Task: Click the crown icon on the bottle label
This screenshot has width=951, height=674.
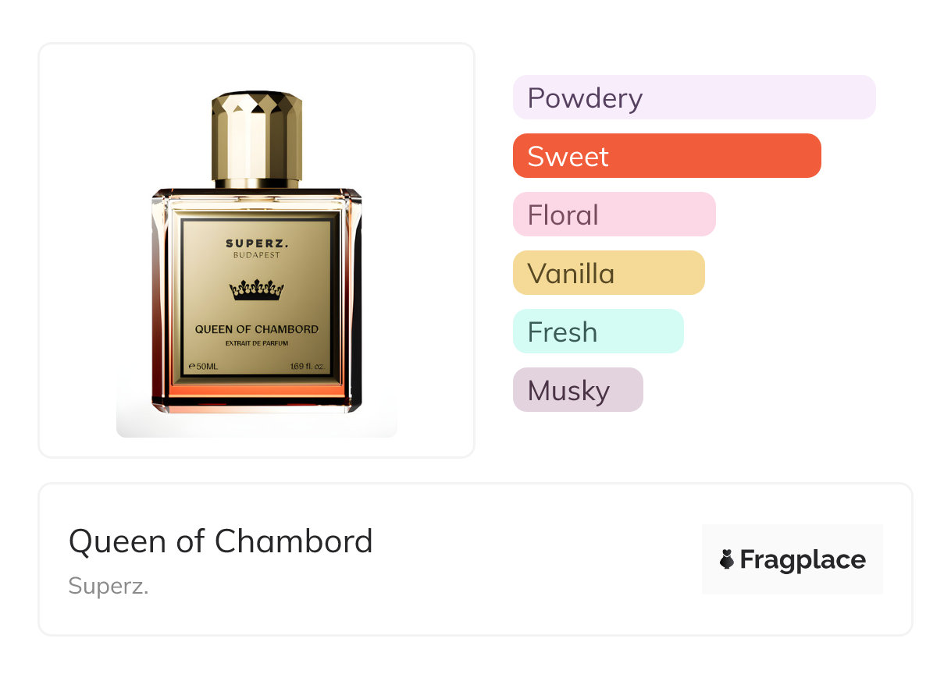Action: point(256,290)
